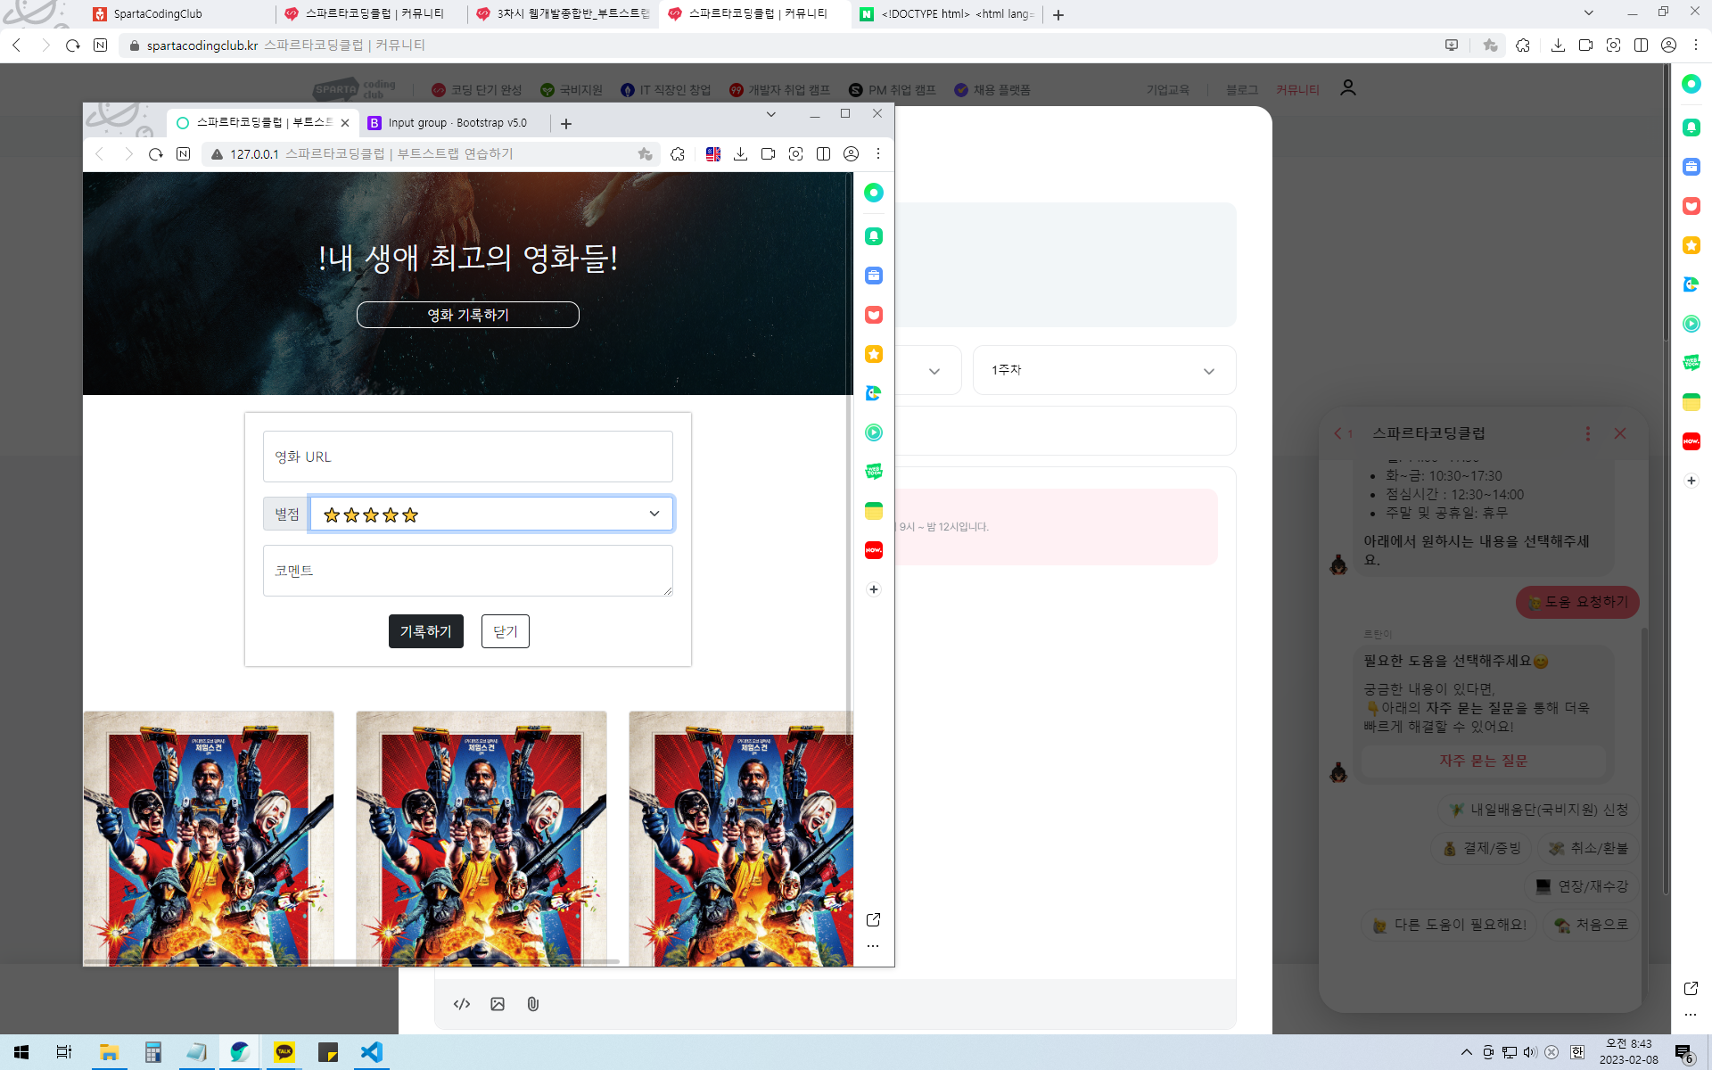The image size is (1712, 1070).
Task: Open a new tab in the front window
Action: click(x=566, y=124)
